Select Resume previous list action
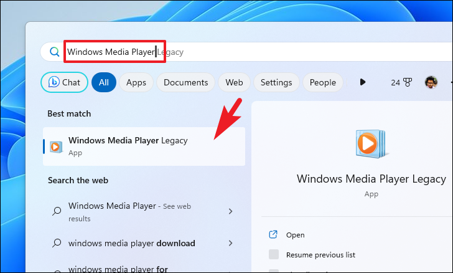 [320, 255]
